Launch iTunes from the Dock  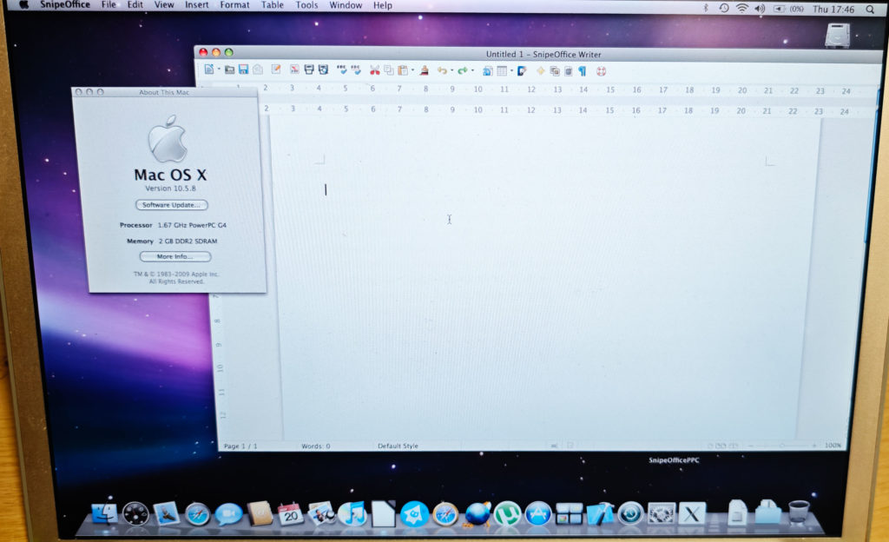352,513
